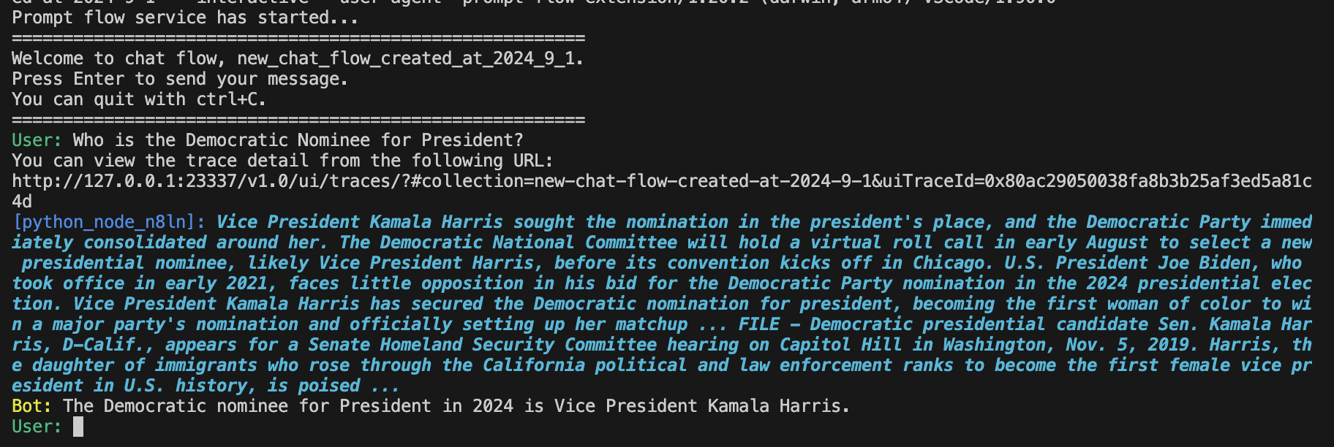The image size is (1334, 447).
Task: Click the wrapped '4d' end of the trace URL
Action: [22, 202]
